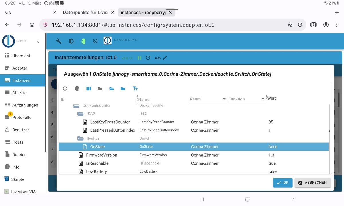344x206 pixels.
Task: Collapse the ISS2 folder
Action: [81, 114]
